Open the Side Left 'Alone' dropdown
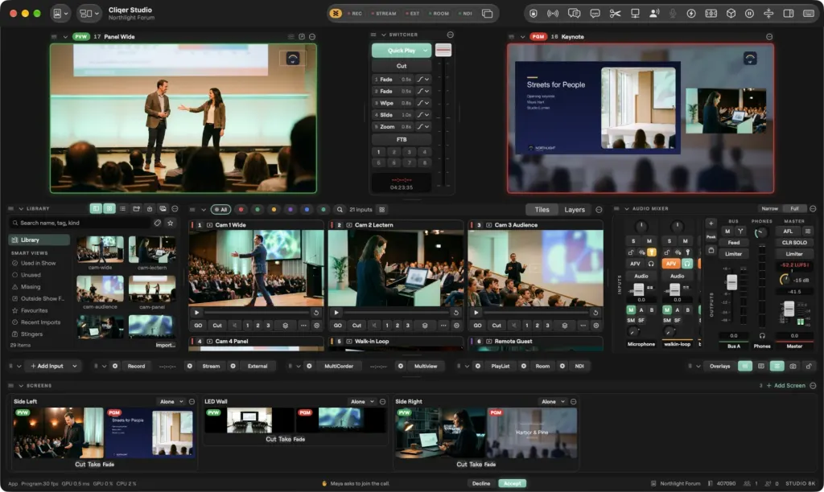The width and height of the screenshot is (824, 492). (x=171, y=402)
